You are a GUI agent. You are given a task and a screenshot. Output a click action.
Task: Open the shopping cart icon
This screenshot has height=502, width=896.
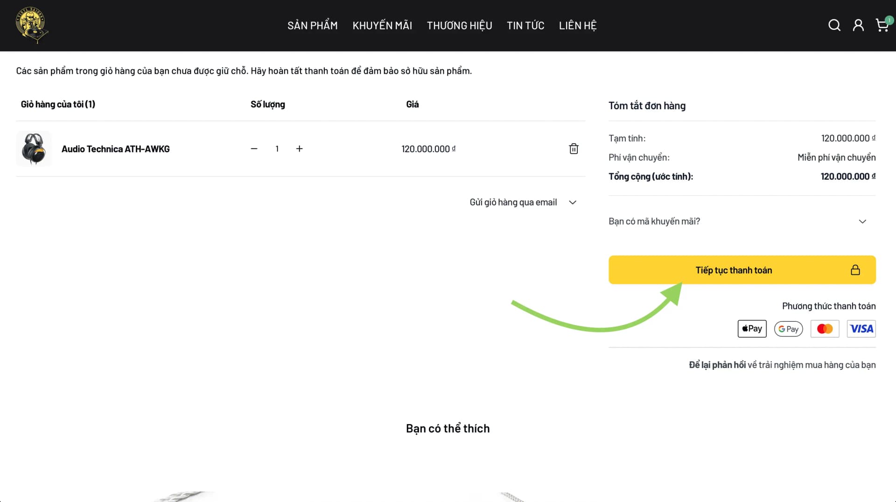[x=882, y=25]
